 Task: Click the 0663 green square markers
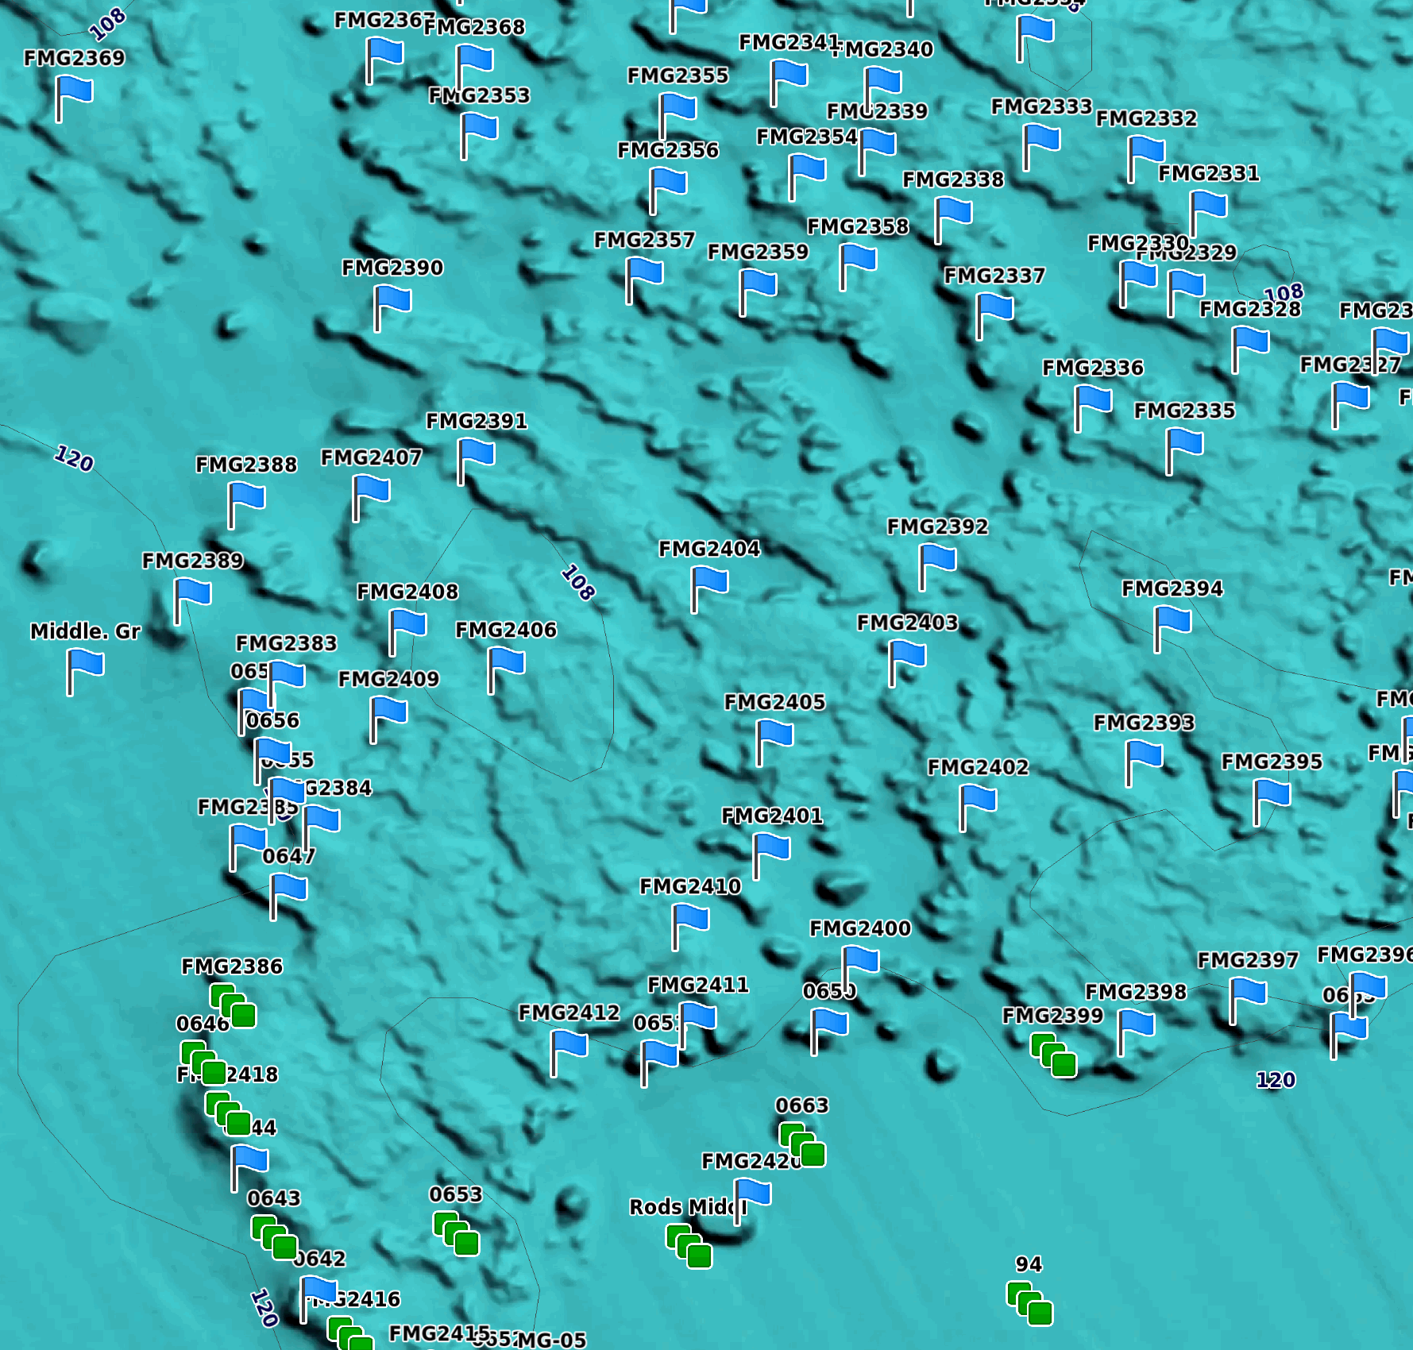point(802,1144)
